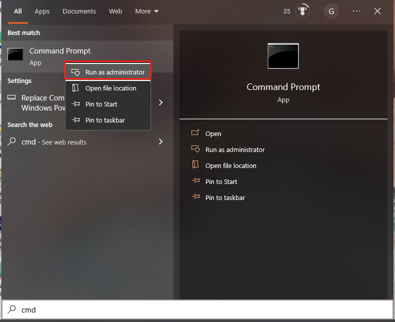This screenshot has width=395, height=322.
Task: Switch to the All search tab
Action: click(x=17, y=11)
